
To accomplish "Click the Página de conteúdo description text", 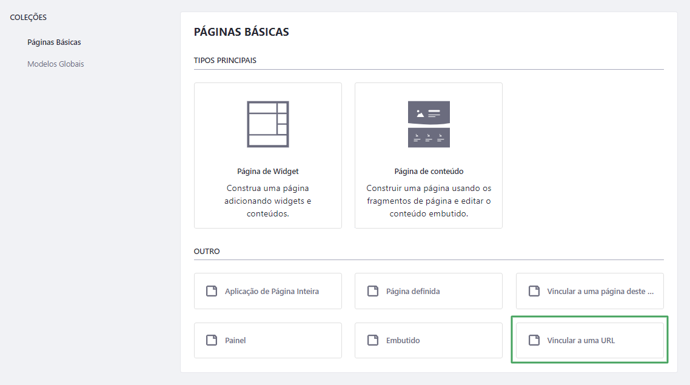I will point(429,201).
